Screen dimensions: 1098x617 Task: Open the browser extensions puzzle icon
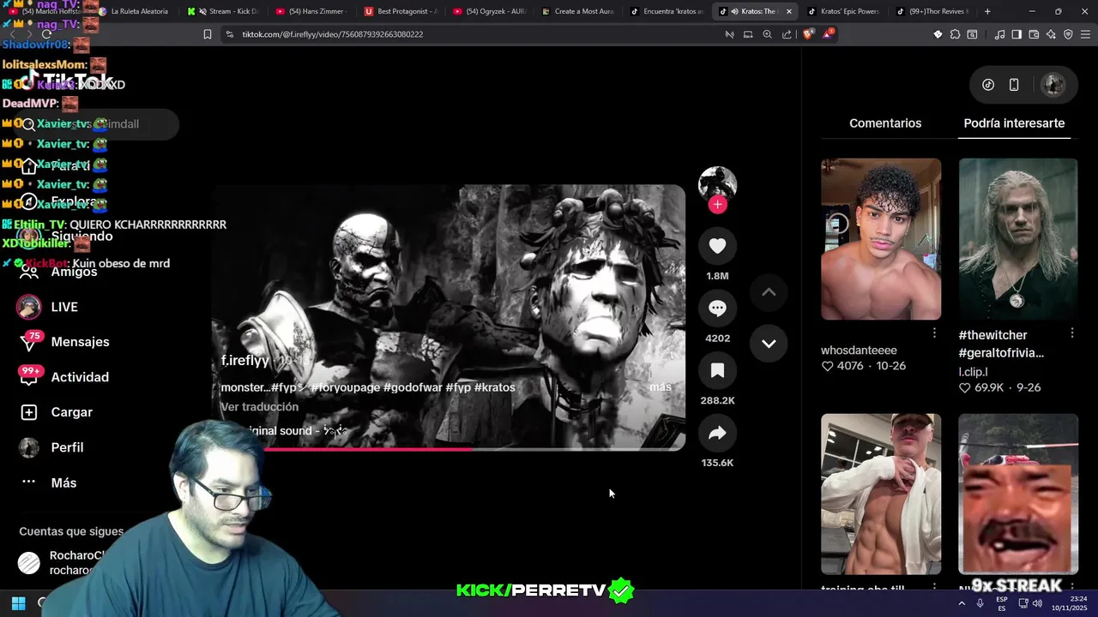(x=955, y=34)
